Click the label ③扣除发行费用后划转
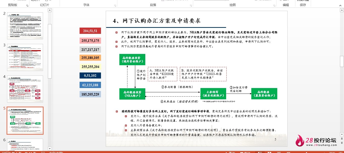Viewport: 344px width, 153px height. point(238,89)
